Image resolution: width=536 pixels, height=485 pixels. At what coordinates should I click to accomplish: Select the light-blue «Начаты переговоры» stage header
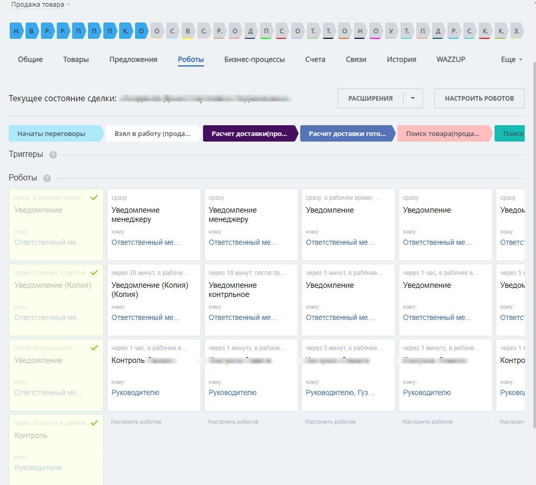[55, 134]
